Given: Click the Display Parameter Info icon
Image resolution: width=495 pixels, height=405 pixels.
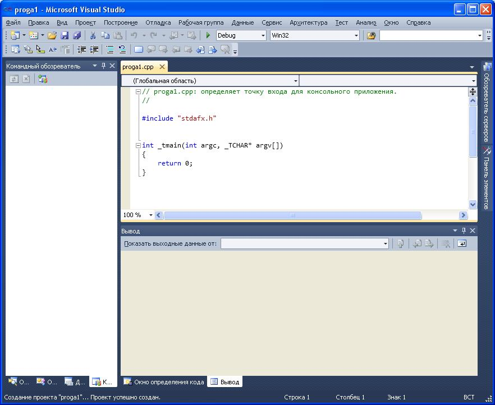Looking at the screenshot, I should tap(28, 49).
